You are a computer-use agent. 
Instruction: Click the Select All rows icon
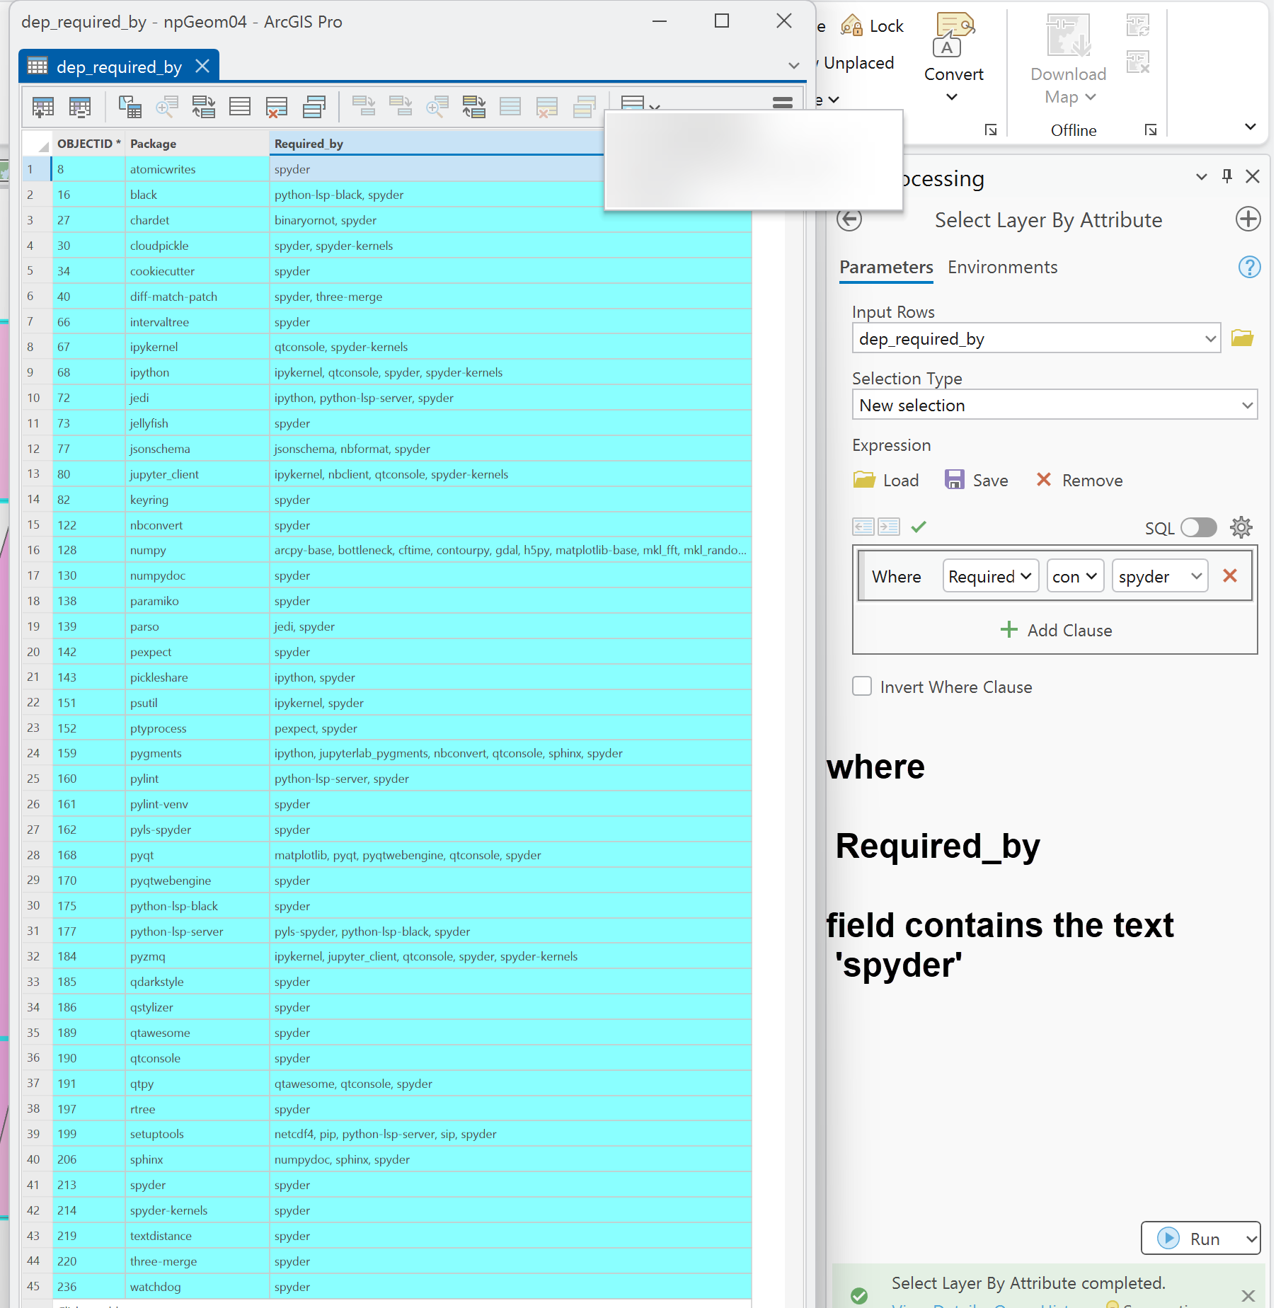point(240,107)
